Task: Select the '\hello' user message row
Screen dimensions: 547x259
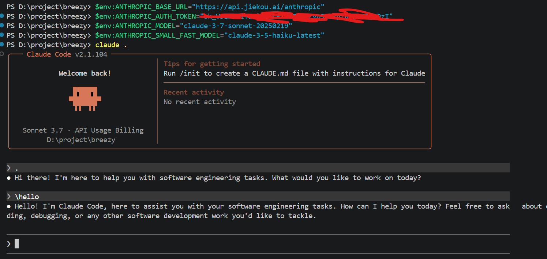Action: click(258, 196)
